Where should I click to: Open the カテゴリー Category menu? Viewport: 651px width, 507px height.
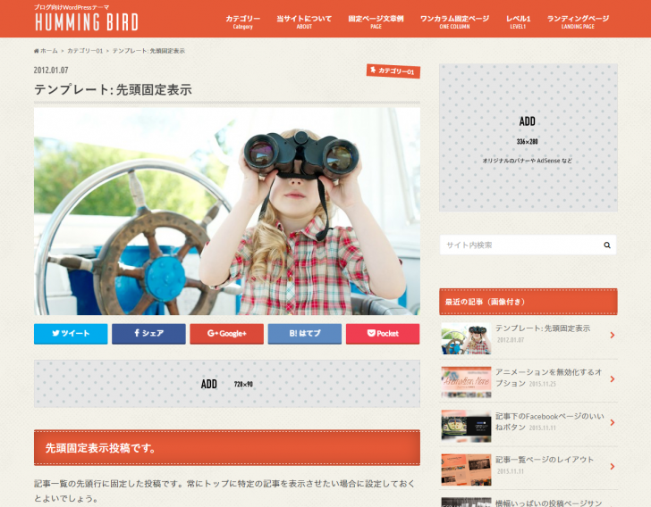243,22
